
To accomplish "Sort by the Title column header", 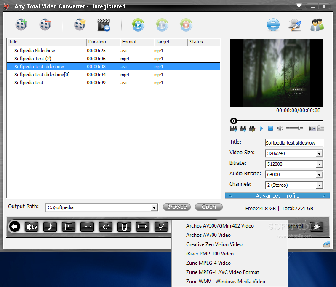I will pos(47,42).
